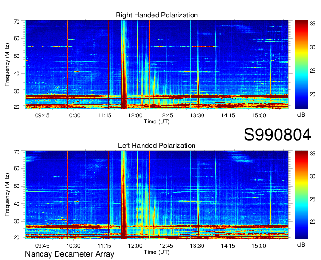Screen dimensions: 321x260
Task: Click the lower plot's Frequency (MHz) label
Action: (x=7, y=195)
